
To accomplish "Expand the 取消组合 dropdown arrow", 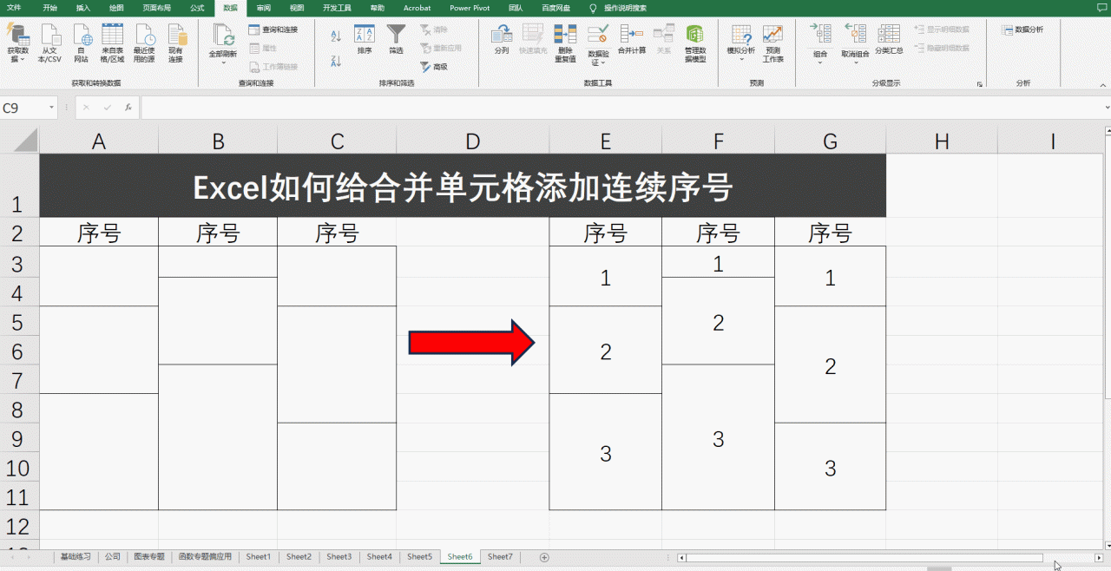I will pyautogui.click(x=855, y=62).
